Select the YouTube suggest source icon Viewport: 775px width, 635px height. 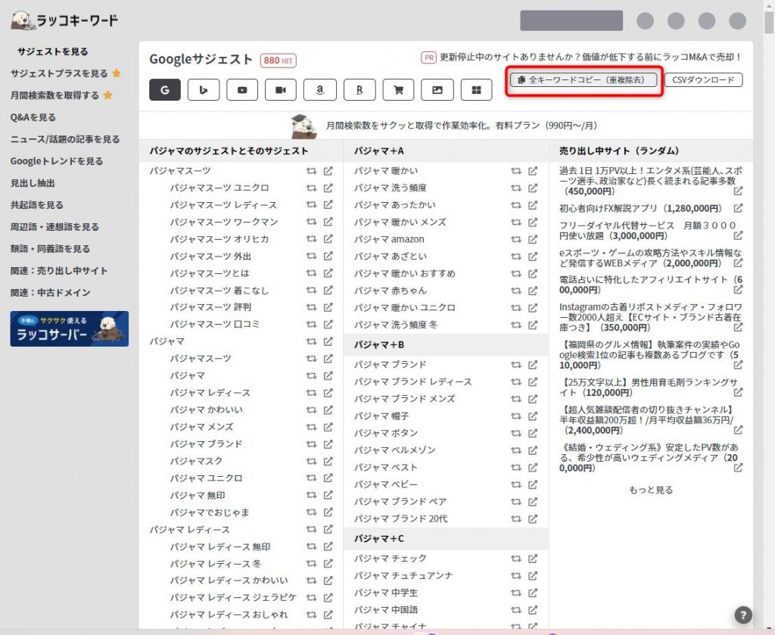[241, 89]
